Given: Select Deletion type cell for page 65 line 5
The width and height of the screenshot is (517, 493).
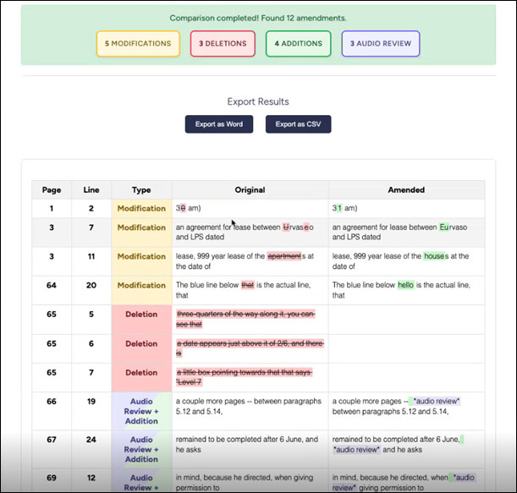Looking at the screenshot, I should pyautogui.click(x=141, y=320).
